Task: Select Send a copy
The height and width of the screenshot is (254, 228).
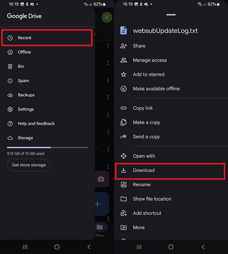Action: [171, 137]
